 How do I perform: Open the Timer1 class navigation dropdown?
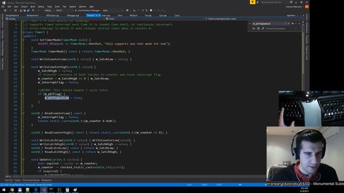(x=154, y=19)
